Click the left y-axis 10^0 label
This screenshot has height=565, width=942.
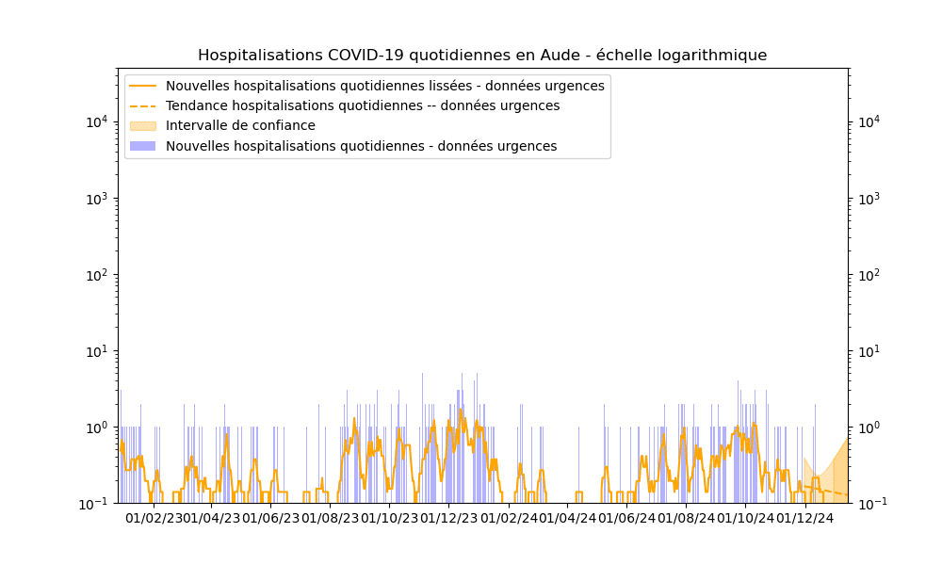[x=97, y=428]
